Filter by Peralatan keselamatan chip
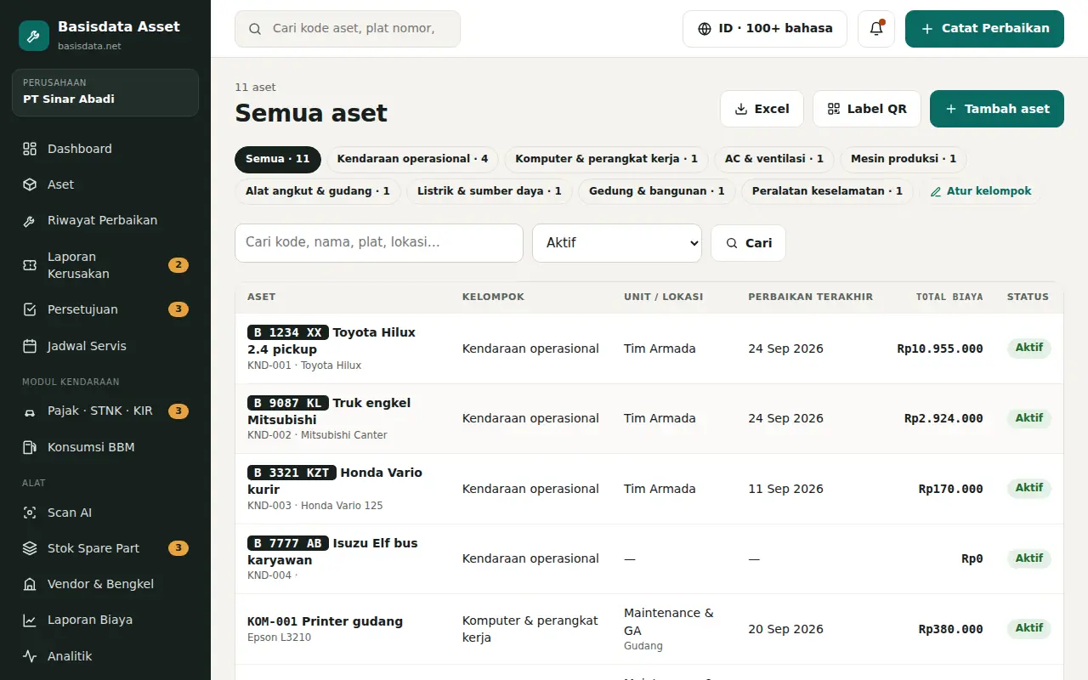This screenshot has height=680, width=1088. tap(827, 191)
